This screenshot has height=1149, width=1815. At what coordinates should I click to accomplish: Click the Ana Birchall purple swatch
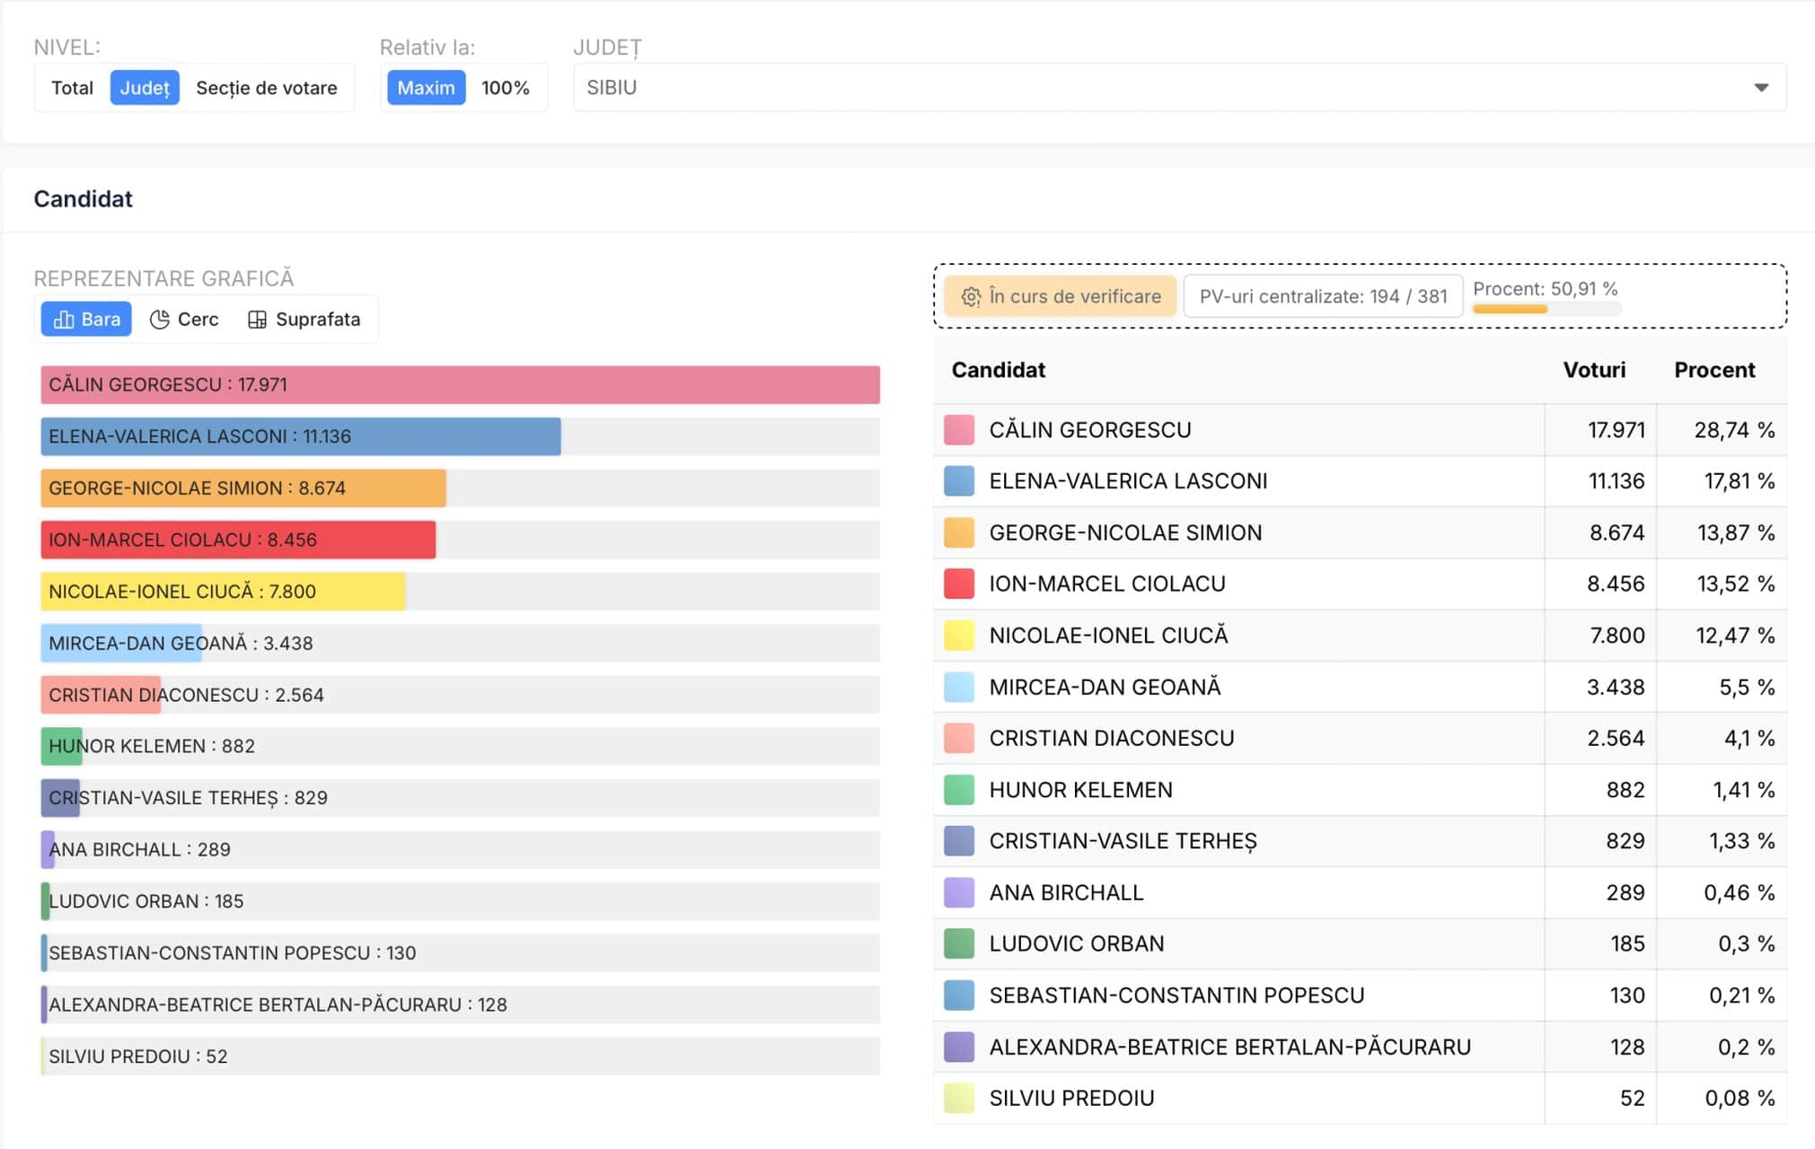(x=959, y=892)
